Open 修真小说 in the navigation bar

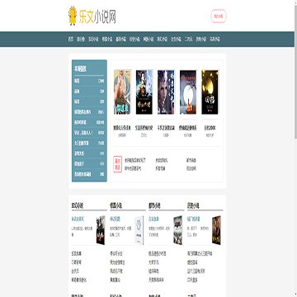107,40
